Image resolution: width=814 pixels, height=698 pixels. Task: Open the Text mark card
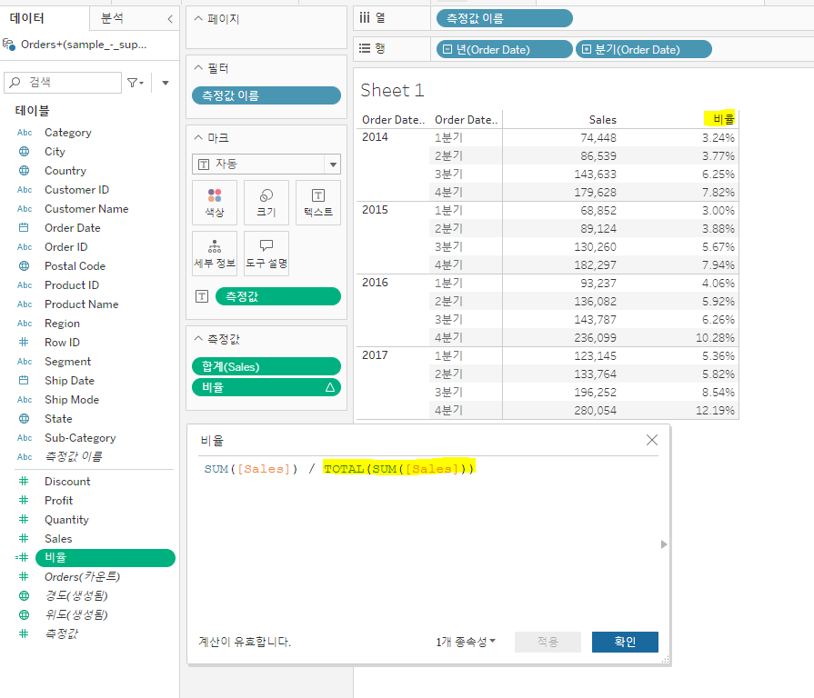(x=318, y=203)
